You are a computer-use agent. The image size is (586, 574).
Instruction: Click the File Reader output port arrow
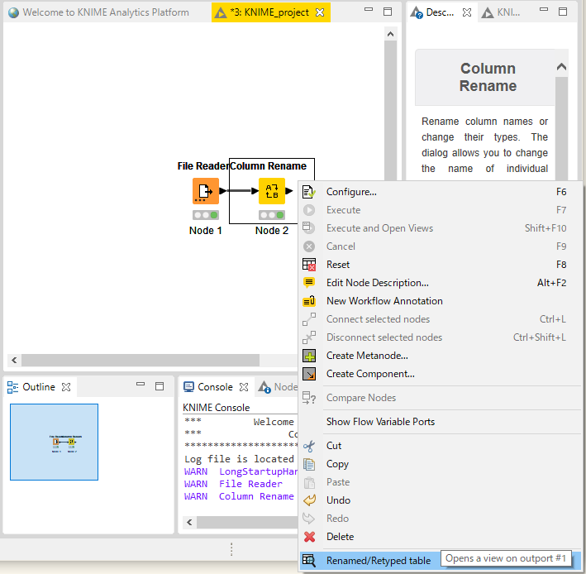point(222,191)
